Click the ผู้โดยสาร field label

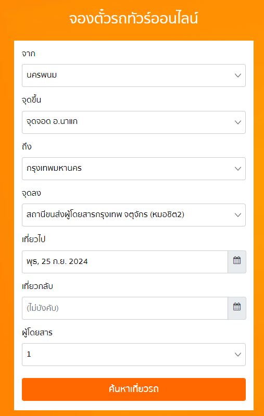(x=37, y=332)
